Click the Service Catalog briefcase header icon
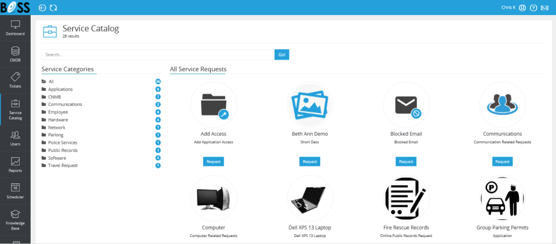Image resolution: width=556 pixels, height=244 pixels. pos(50,31)
